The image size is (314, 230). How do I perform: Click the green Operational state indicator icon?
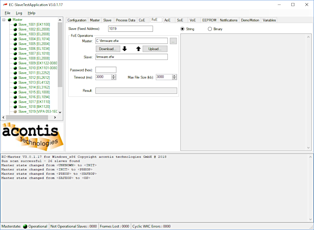[25, 226]
